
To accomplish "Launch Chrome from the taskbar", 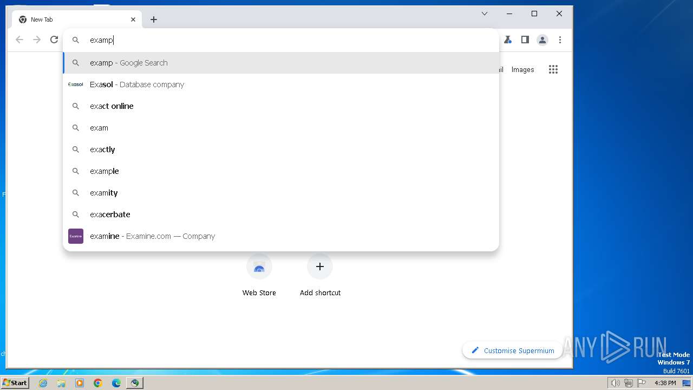I will [x=98, y=383].
